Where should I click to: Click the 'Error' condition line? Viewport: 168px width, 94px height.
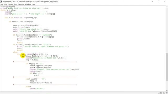(32, 45)
